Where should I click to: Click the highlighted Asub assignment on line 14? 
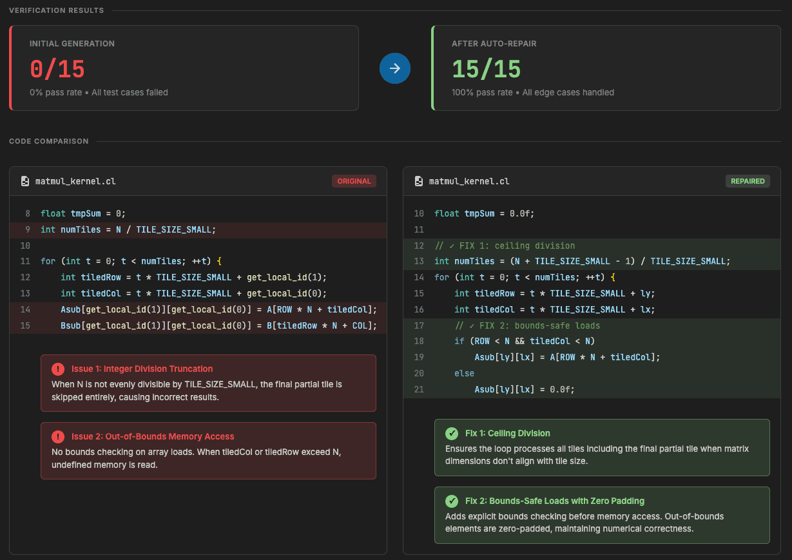[x=198, y=310]
